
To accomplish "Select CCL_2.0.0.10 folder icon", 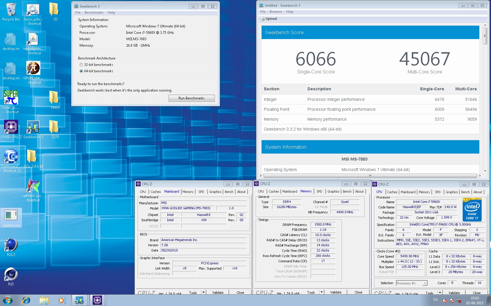I will point(33,159).
